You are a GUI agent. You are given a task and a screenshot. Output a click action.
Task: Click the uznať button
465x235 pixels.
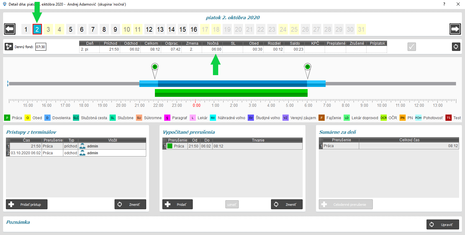(232, 204)
